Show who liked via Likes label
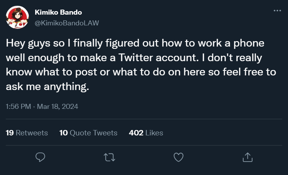Image resolution: width=288 pixels, height=175 pixels. pyautogui.click(x=154, y=133)
